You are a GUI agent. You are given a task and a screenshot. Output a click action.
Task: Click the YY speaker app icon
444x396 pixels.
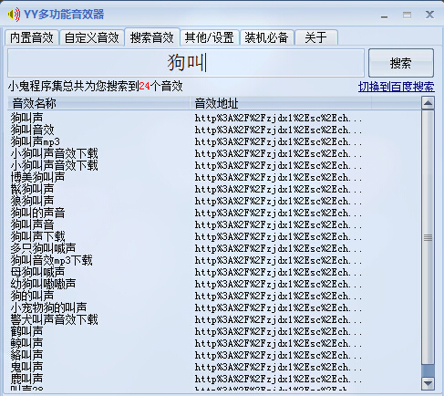(14, 15)
